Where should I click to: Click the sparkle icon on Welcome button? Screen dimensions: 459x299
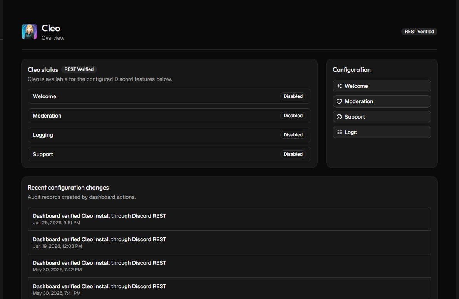click(x=339, y=86)
